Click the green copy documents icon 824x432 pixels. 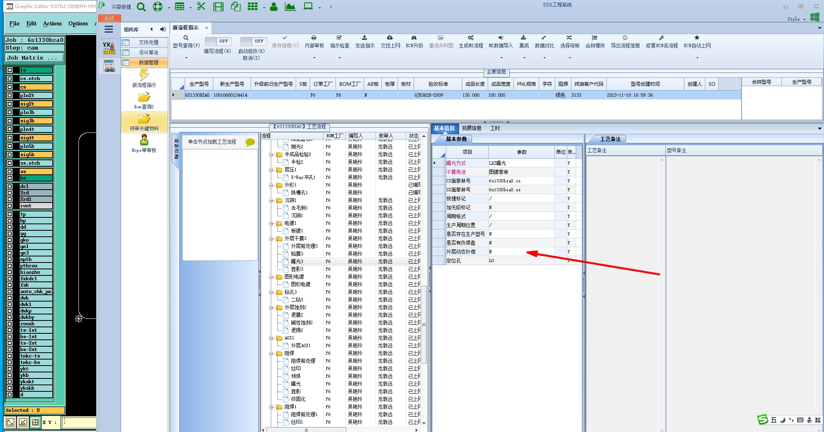pyautogui.click(x=236, y=6)
